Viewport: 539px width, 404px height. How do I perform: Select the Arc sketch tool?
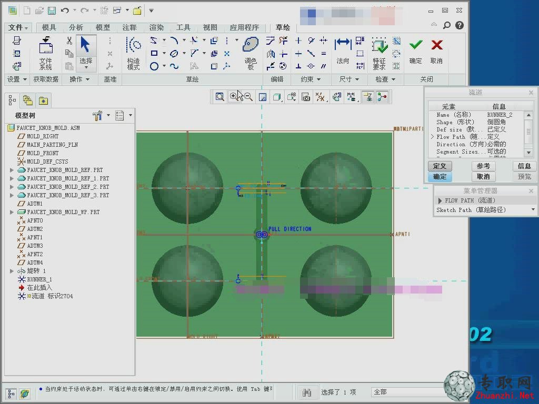[174, 41]
